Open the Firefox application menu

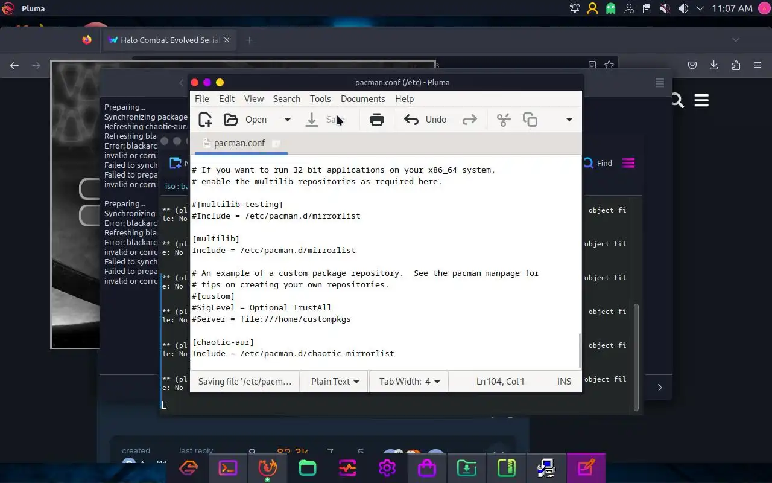coord(758,65)
